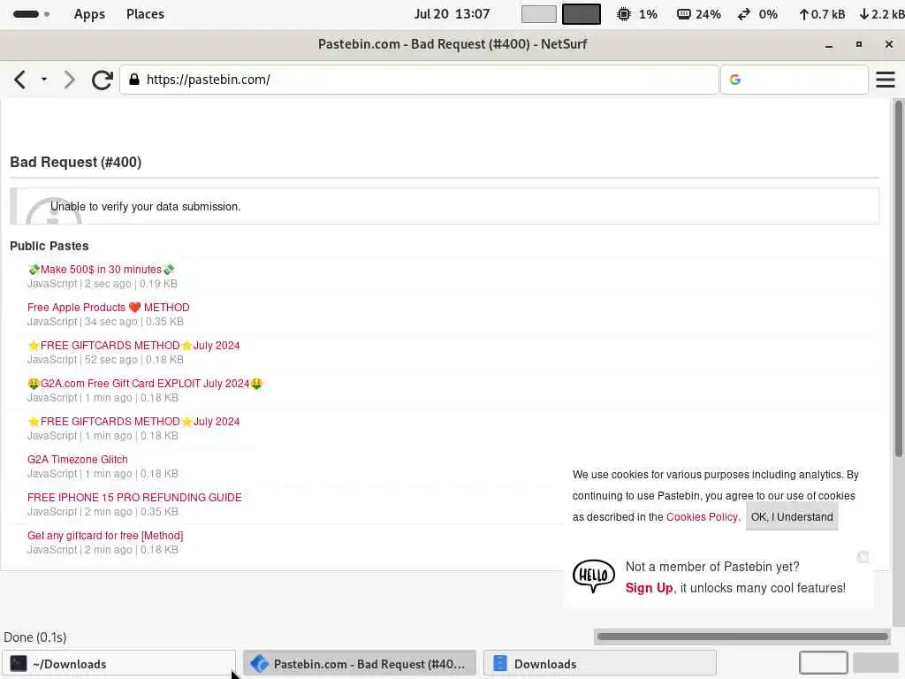
Task: Click the filled grey workspace box at bottom right
Action: coord(876,663)
